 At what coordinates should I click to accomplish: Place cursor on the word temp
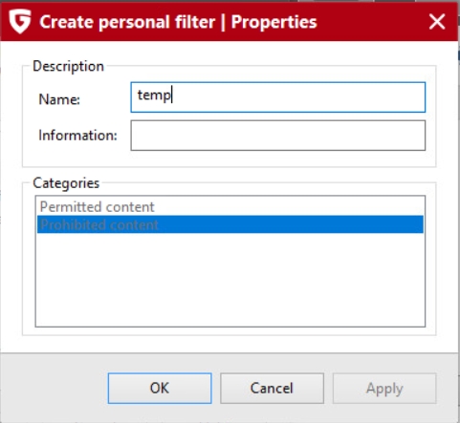154,95
